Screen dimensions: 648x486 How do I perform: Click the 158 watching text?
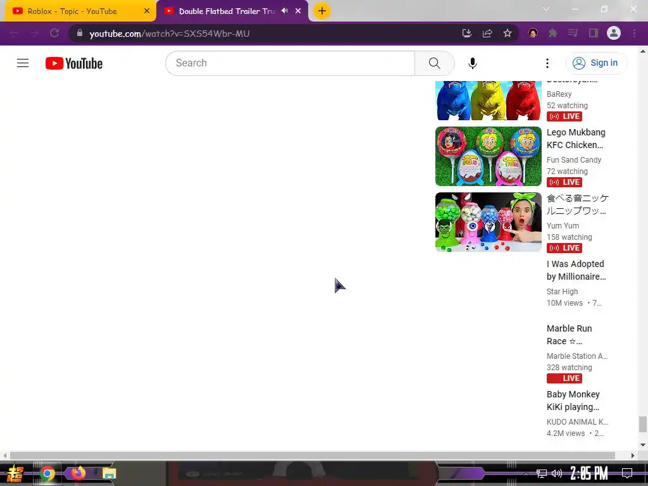click(x=569, y=237)
